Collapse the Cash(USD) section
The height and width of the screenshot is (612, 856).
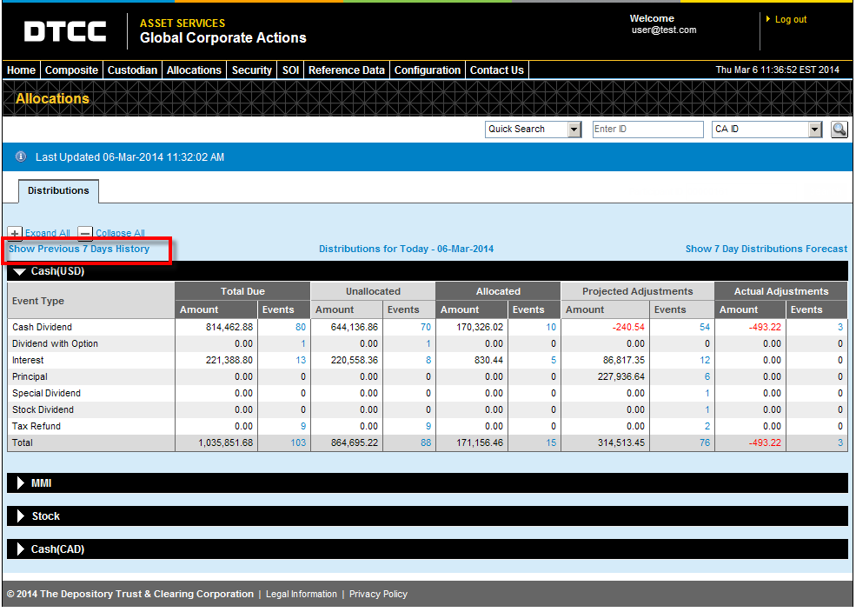(19, 271)
